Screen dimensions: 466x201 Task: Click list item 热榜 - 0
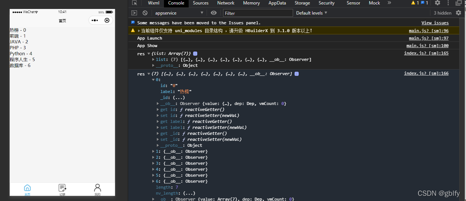click(x=18, y=30)
